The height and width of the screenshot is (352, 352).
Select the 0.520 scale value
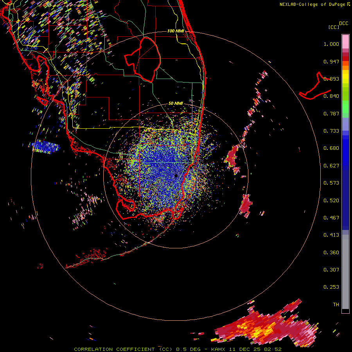point(331,201)
